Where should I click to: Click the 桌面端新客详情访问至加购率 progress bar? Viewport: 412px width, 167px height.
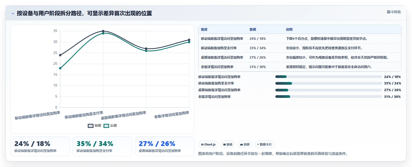tap(329, 90)
